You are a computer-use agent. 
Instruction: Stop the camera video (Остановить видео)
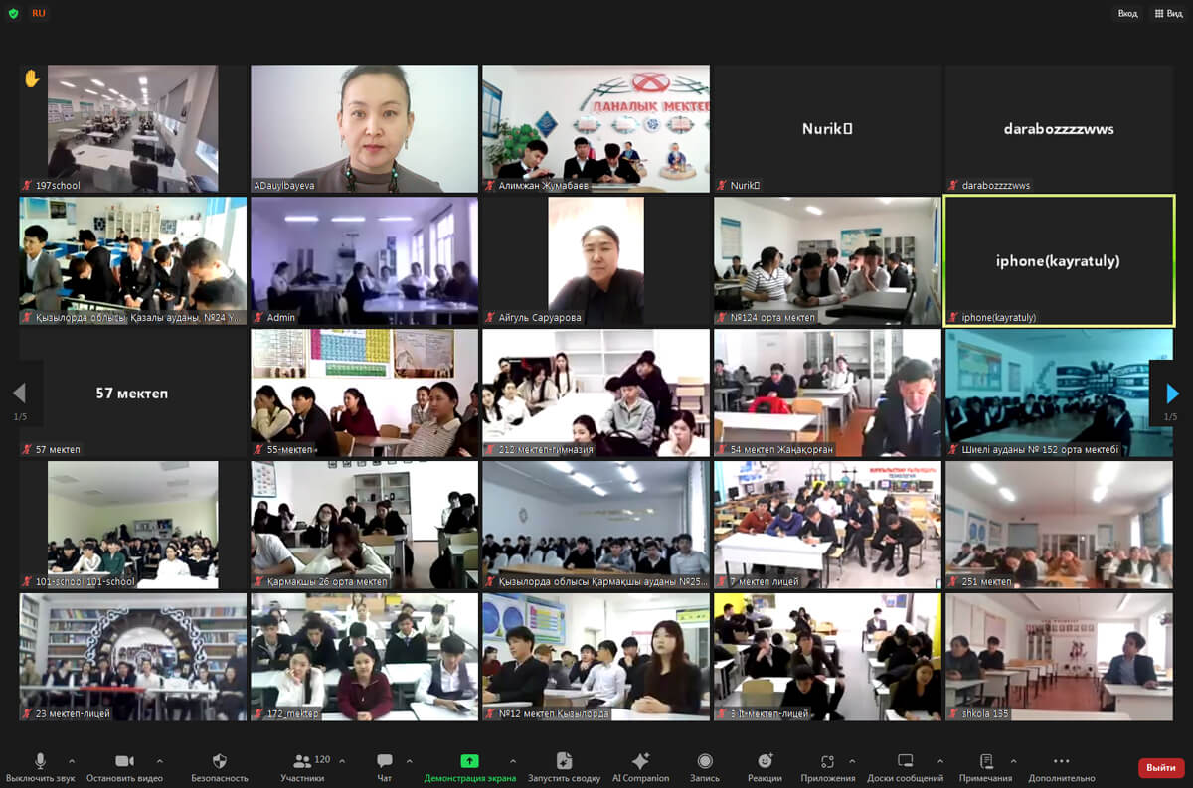(x=124, y=761)
